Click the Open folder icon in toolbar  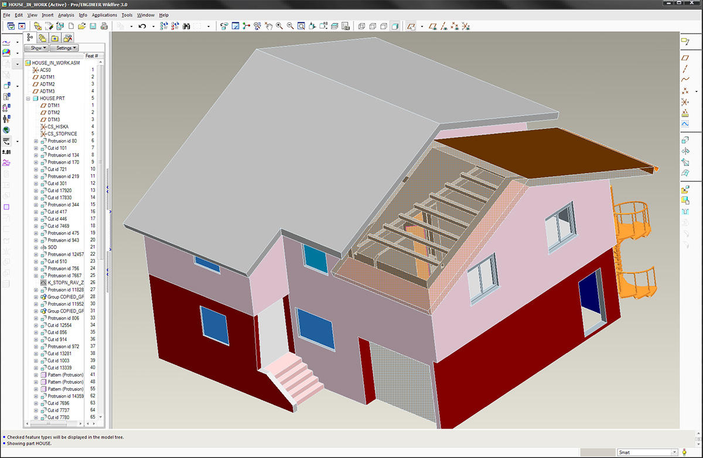pyautogui.click(x=81, y=26)
